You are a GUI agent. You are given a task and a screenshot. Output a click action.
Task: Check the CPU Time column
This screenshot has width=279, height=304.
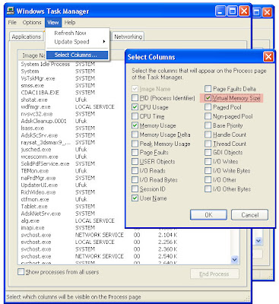pos(135,116)
